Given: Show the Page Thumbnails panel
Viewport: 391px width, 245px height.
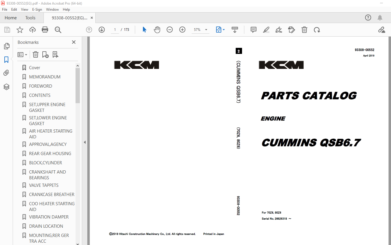Looking at the screenshot, I should tap(6, 46).
